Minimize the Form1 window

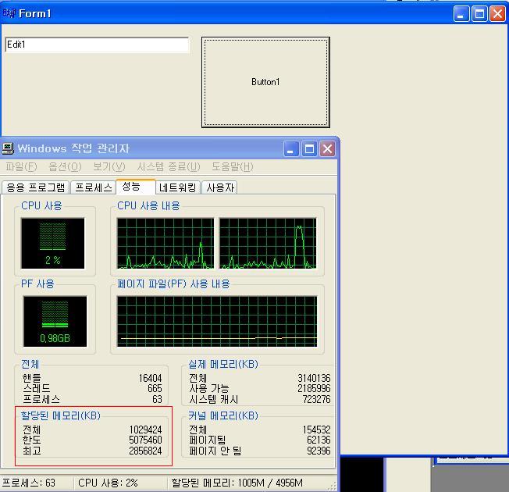click(461, 13)
